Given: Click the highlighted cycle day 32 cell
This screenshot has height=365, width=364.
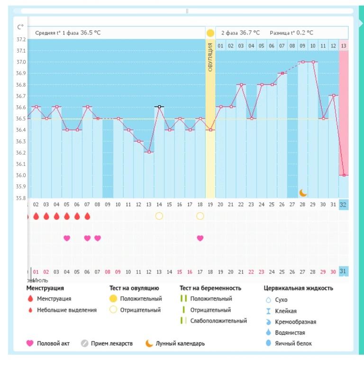Looking at the screenshot, I should (344, 204).
